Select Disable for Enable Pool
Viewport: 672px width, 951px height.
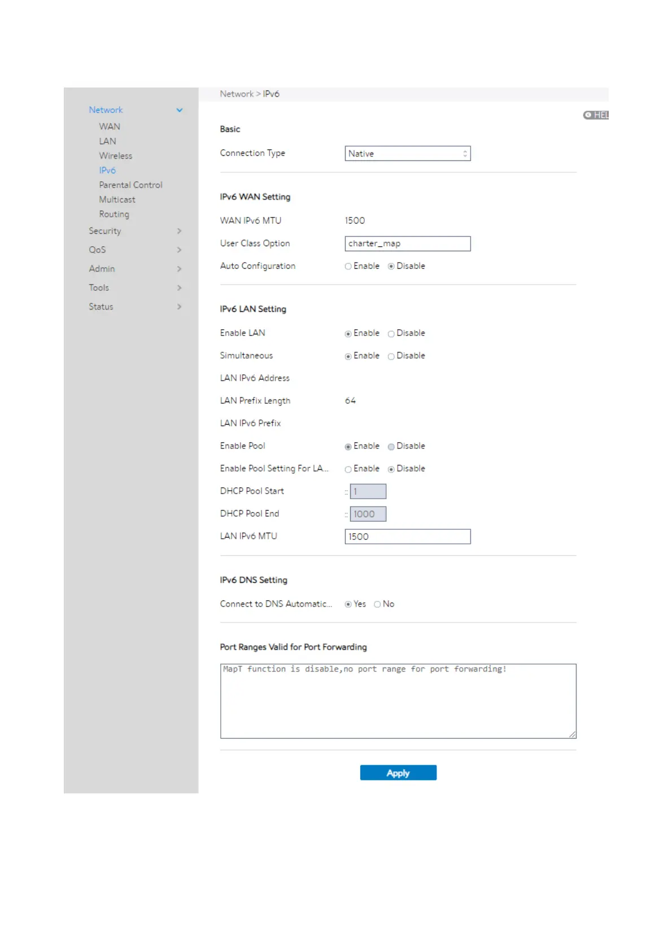(x=391, y=447)
